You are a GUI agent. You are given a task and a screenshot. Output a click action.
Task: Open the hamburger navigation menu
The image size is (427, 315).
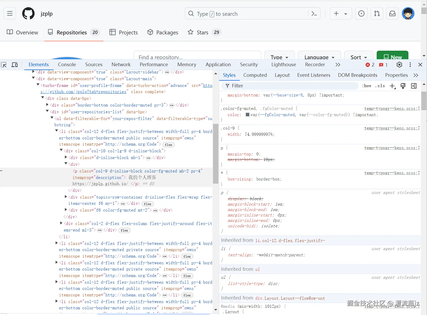point(10,13)
